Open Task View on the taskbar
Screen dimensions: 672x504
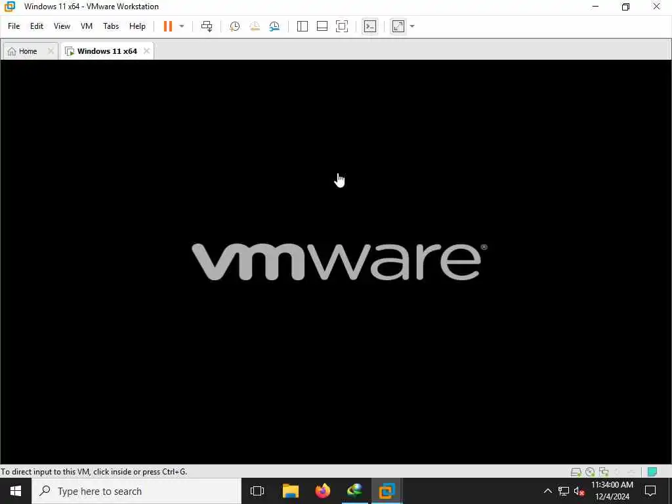point(257,491)
